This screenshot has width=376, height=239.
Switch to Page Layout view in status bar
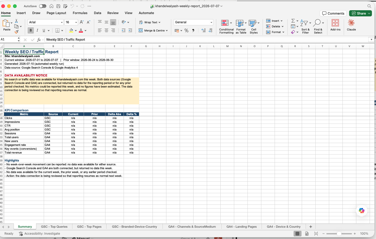[x=307, y=234]
